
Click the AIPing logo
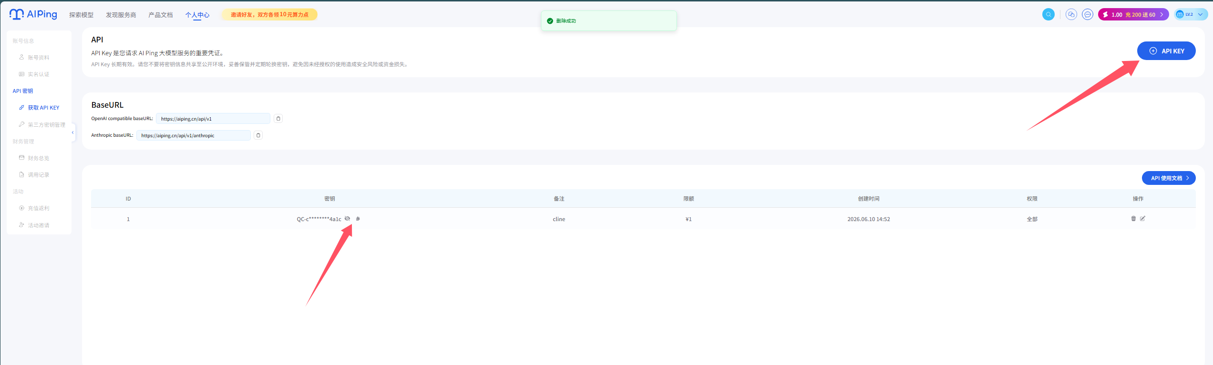coord(33,14)
